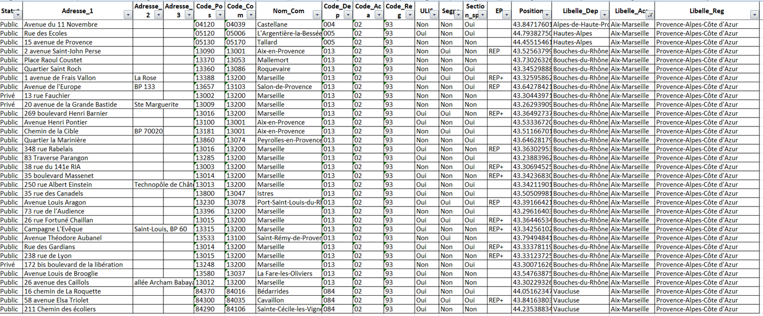Click the 'La Rose' cell in Adresse_2
Screen dimensions: 763x316
click(148, 78)
